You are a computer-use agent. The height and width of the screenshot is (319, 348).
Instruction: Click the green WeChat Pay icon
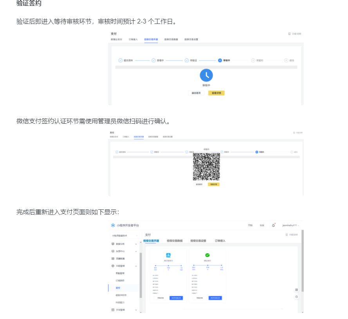click(x=207, y=255)
